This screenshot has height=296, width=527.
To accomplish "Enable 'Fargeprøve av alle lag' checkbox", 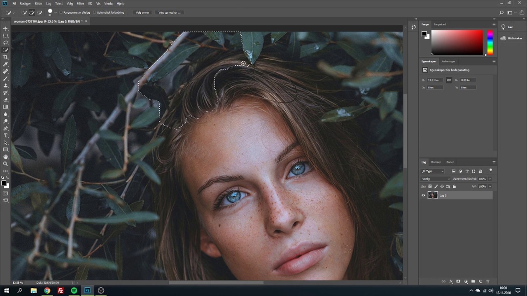I will point(61,12).
